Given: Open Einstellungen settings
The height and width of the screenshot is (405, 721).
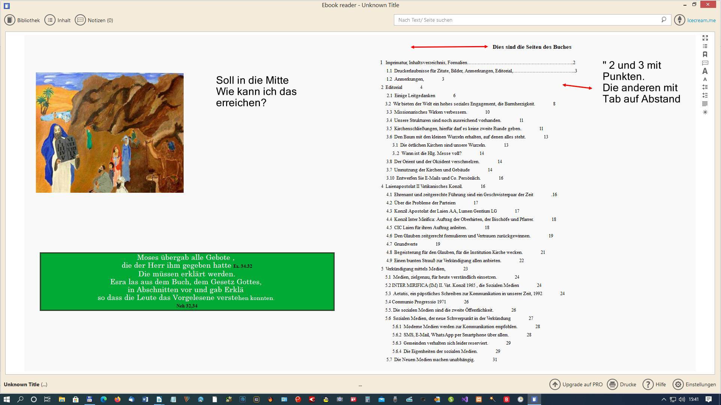Looking at the screenshot, I should [694, 384].
